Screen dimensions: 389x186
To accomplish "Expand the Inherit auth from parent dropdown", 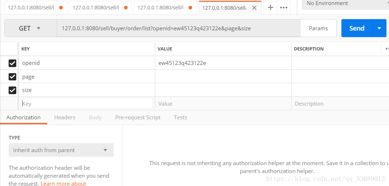I will [61, 150].
